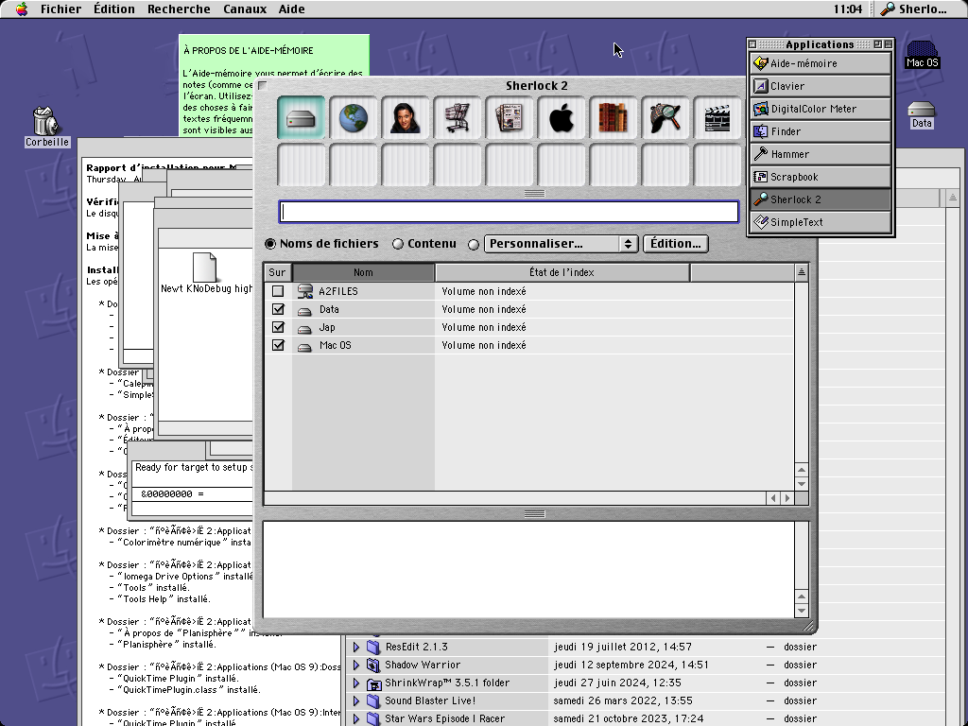Click the Data volume icon in Sherlock list

pyautogui.click(x=304, y=310)
